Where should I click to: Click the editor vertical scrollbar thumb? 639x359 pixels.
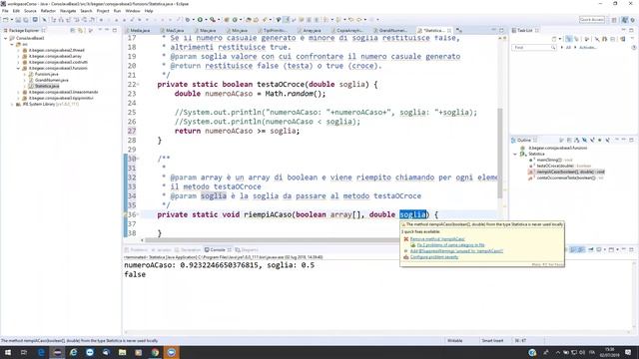point(500,153)
